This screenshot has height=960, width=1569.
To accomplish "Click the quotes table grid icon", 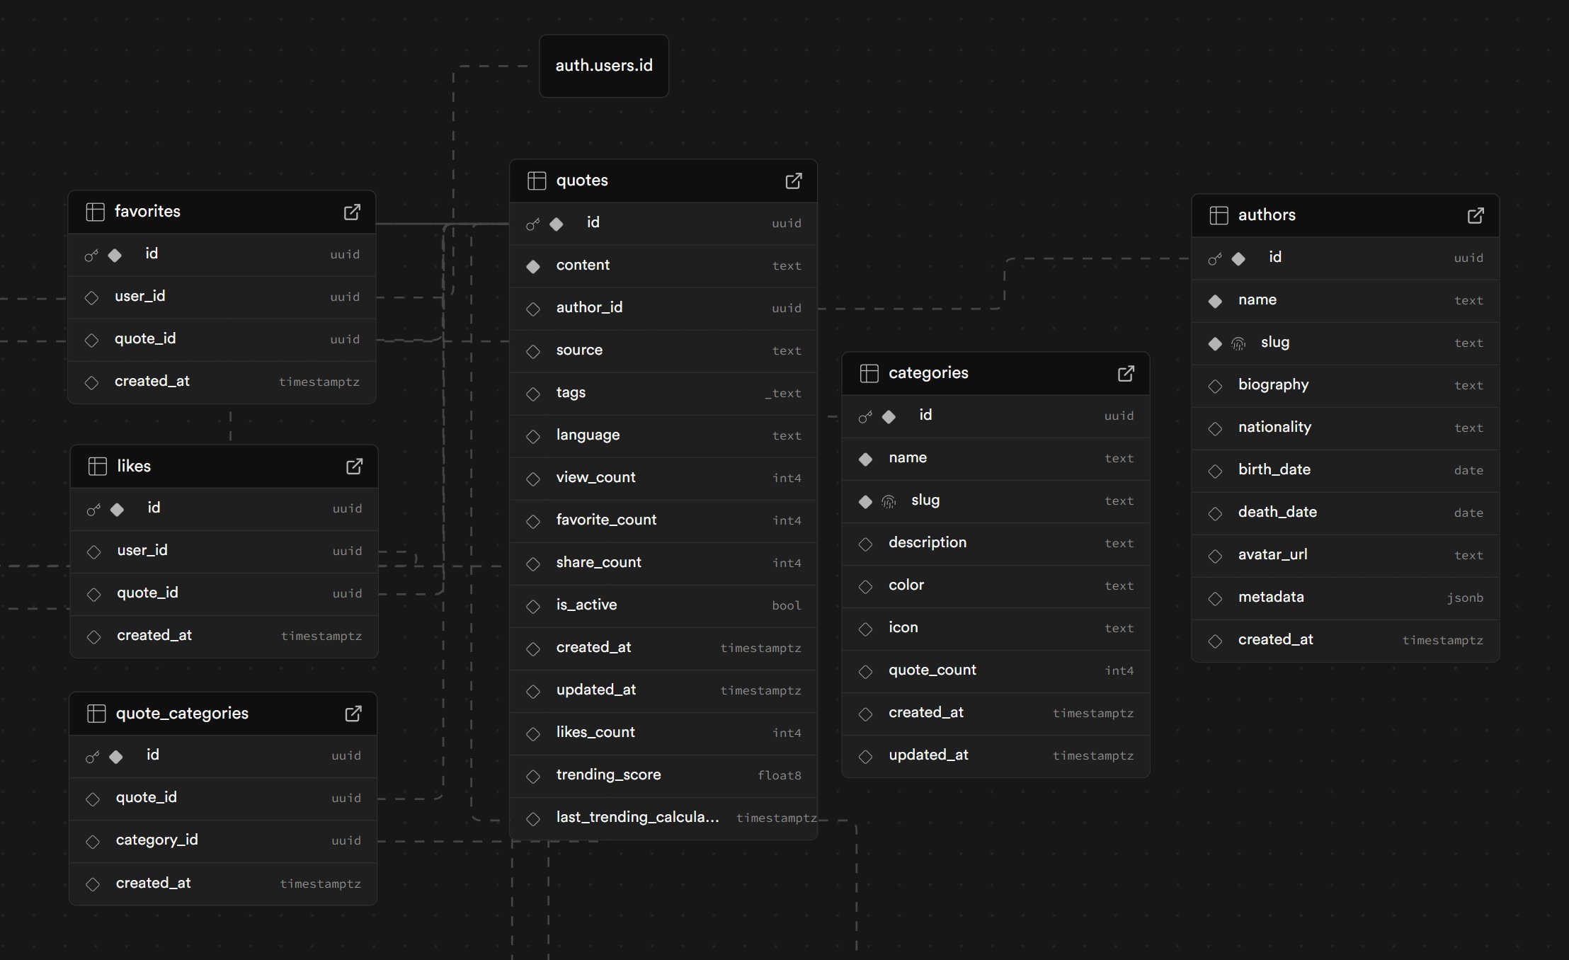I will pos(537,181).
